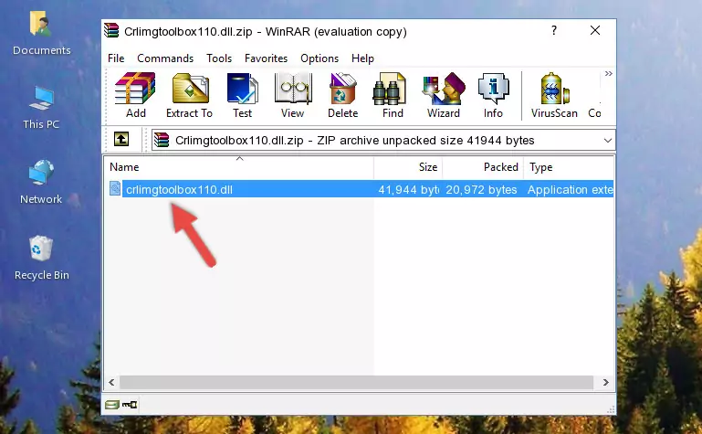Screen dimensions: 702x434
Task: Click the Extract To toolbar icon
Action: (x=189, y=95)
